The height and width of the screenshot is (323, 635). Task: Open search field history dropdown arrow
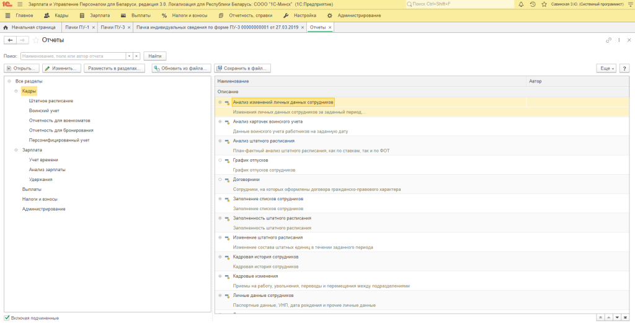[x=129, y=56]
